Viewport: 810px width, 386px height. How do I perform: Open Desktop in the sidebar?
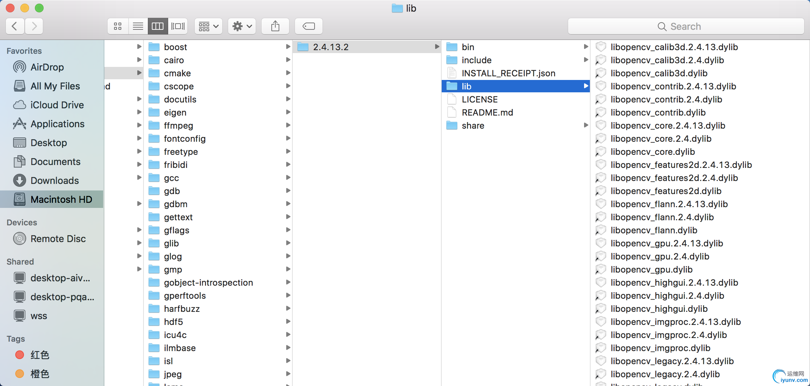tap(52, 143)
